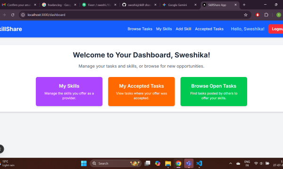Open the purple My Skills card

69,92
